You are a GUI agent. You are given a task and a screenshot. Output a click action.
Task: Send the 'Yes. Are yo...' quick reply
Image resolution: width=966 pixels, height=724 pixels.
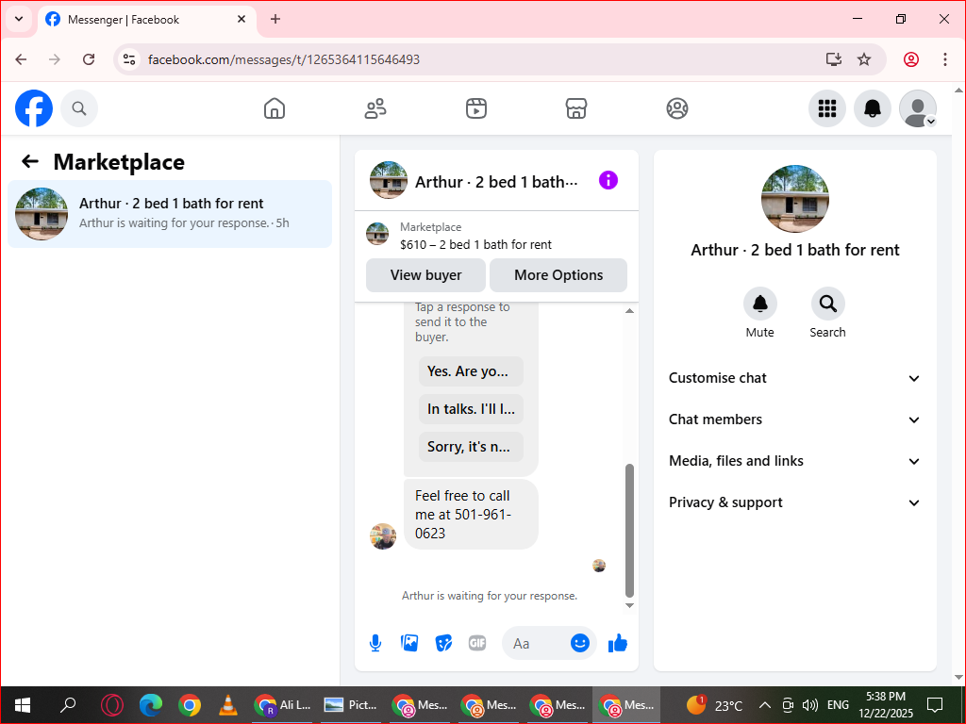(x=471, y=371)
